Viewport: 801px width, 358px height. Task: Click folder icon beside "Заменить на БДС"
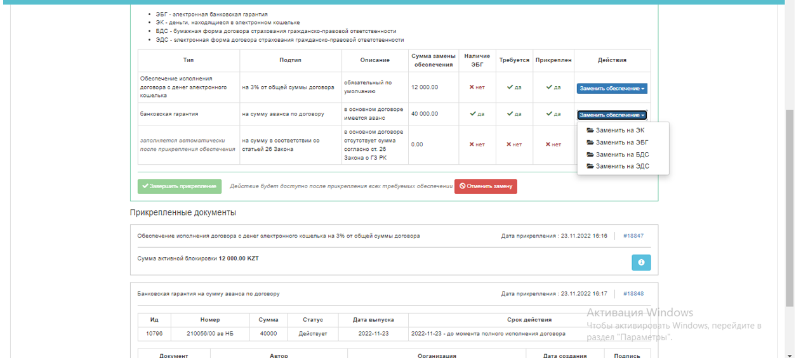point(590,155)
